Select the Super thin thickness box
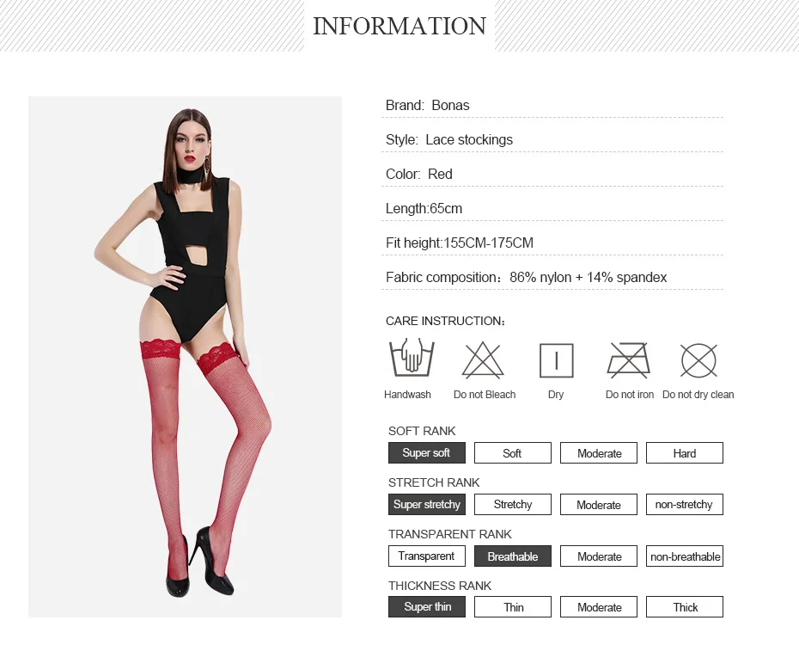The height and width of the screenshot is (645, 799). (426, 607)
